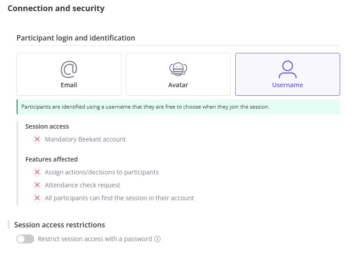The height and width of the screenshot is (263, 361).
Task: Click the Username person icon
Action: click(288, 69)
